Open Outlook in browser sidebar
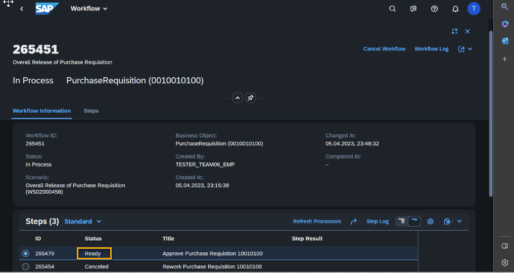Screen dimensions: 514x273 (505, 41)
